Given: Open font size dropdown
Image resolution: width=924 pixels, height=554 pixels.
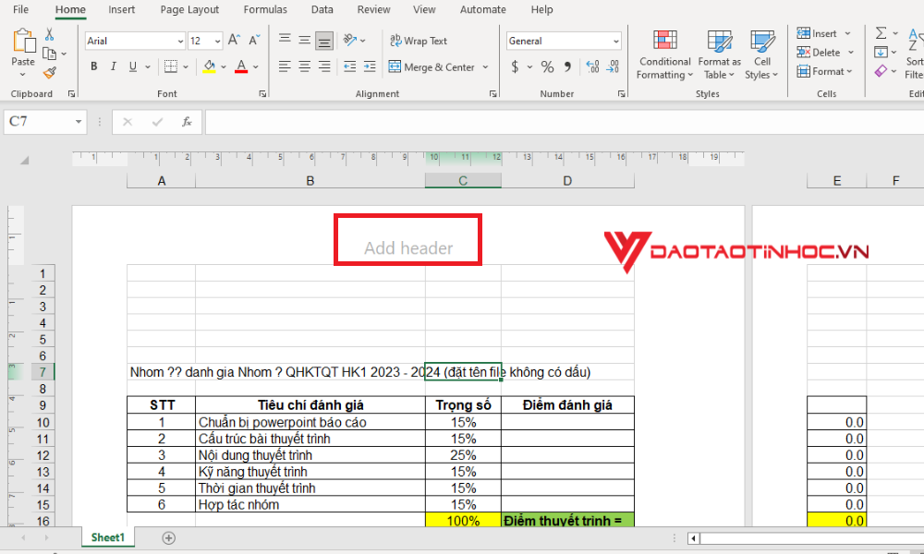Looking at the screenshot, I should [x=217, y=41].
